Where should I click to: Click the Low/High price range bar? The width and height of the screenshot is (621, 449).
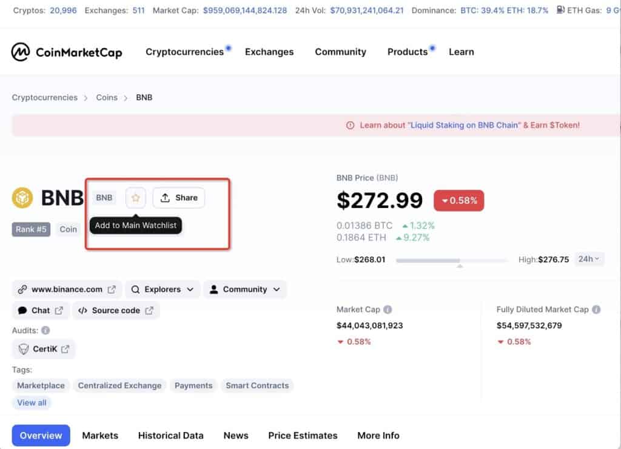[451, 260]
